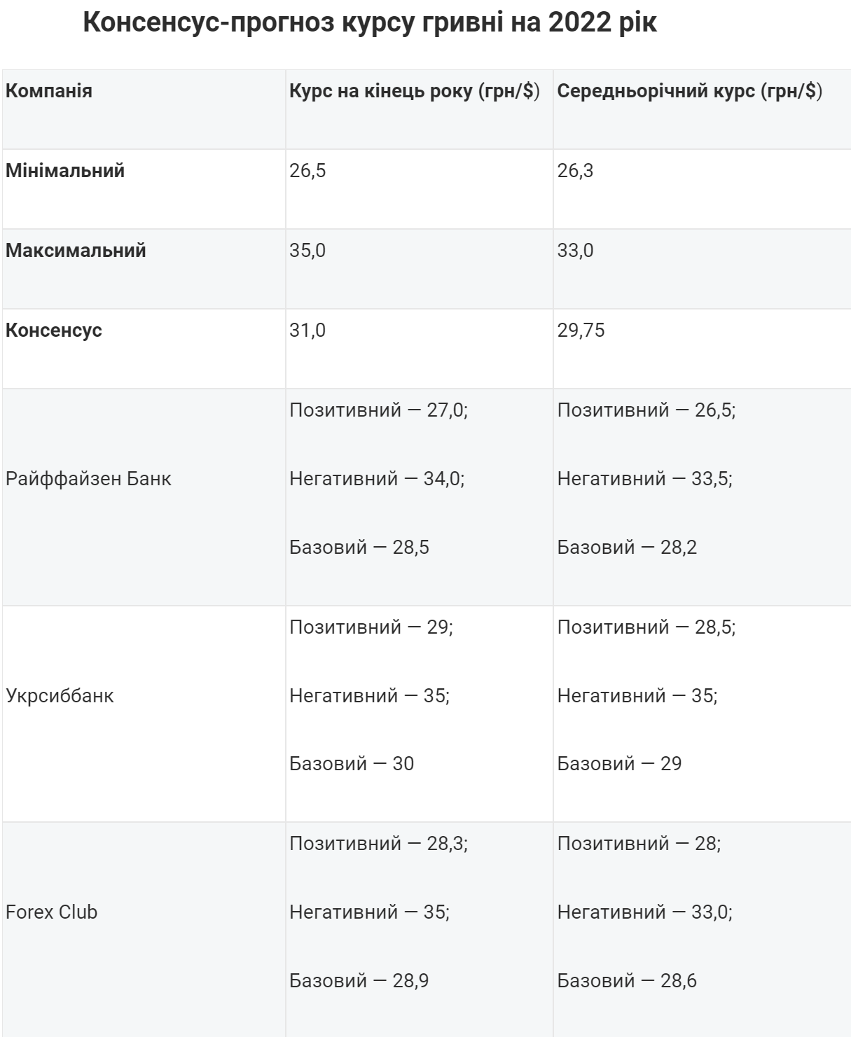Click the "Базовий — 28,6" average forecast
The height and width of the screenshot is (1037, 851).
point(627,981)
